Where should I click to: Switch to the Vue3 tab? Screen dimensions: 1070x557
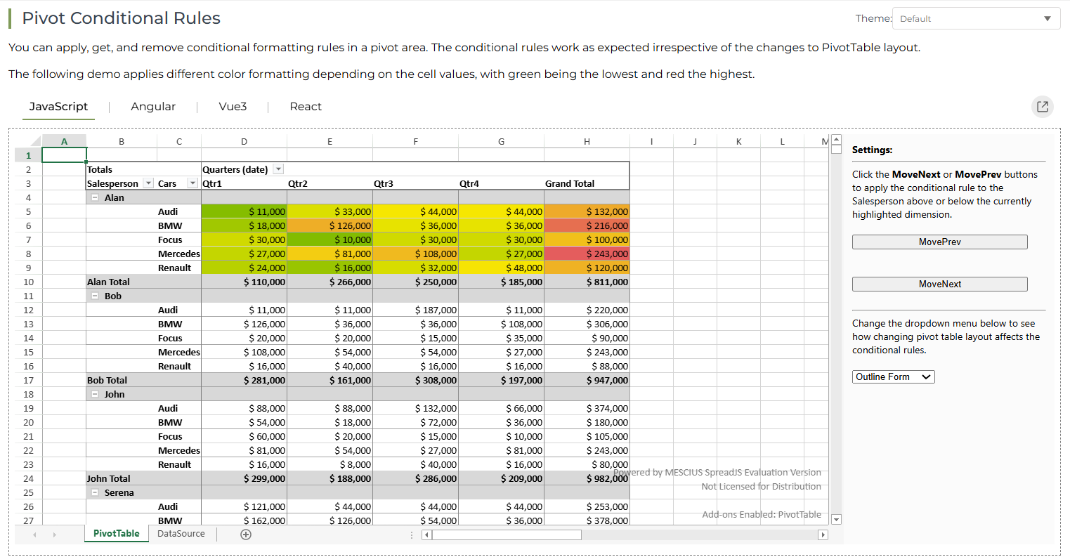(x=233, y=107)
